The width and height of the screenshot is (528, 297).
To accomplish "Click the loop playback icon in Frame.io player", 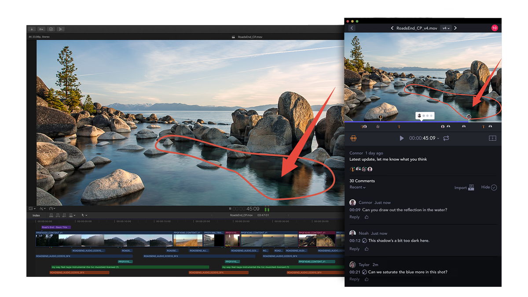I will [446, 138].
